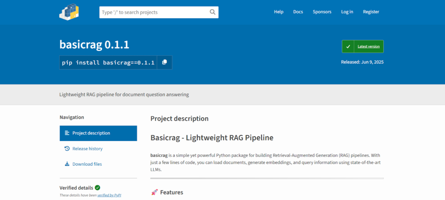Viewport: 445px width, 200px height.
Task: Copy the pip install command to clipboard
Action: tap(164, 62)
